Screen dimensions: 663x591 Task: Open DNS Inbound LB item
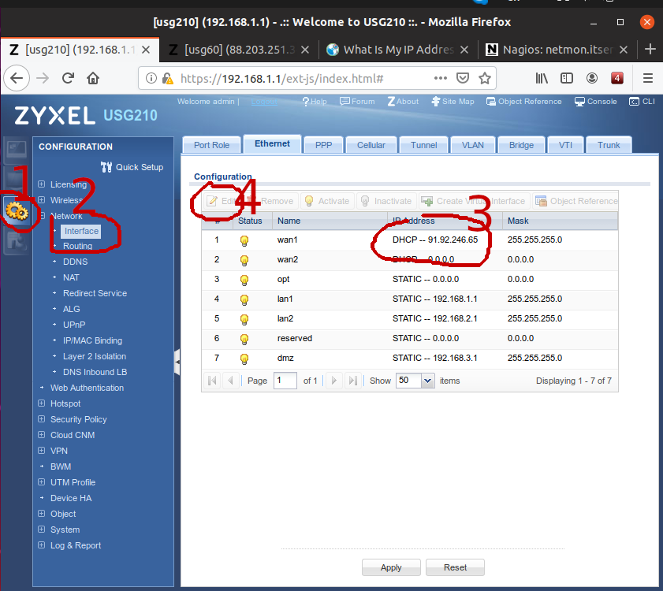95,372
